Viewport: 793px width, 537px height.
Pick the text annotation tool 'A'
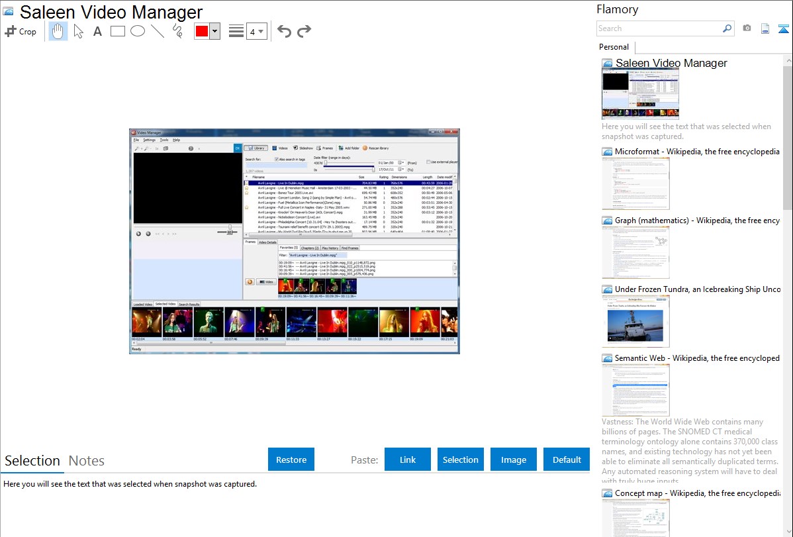coord(97,31)
